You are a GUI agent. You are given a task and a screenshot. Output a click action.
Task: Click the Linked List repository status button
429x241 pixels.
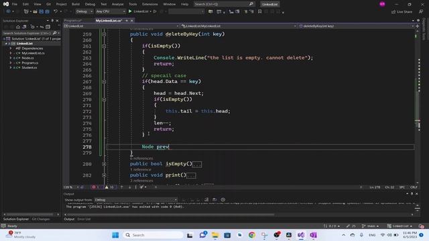pos(400,226)
